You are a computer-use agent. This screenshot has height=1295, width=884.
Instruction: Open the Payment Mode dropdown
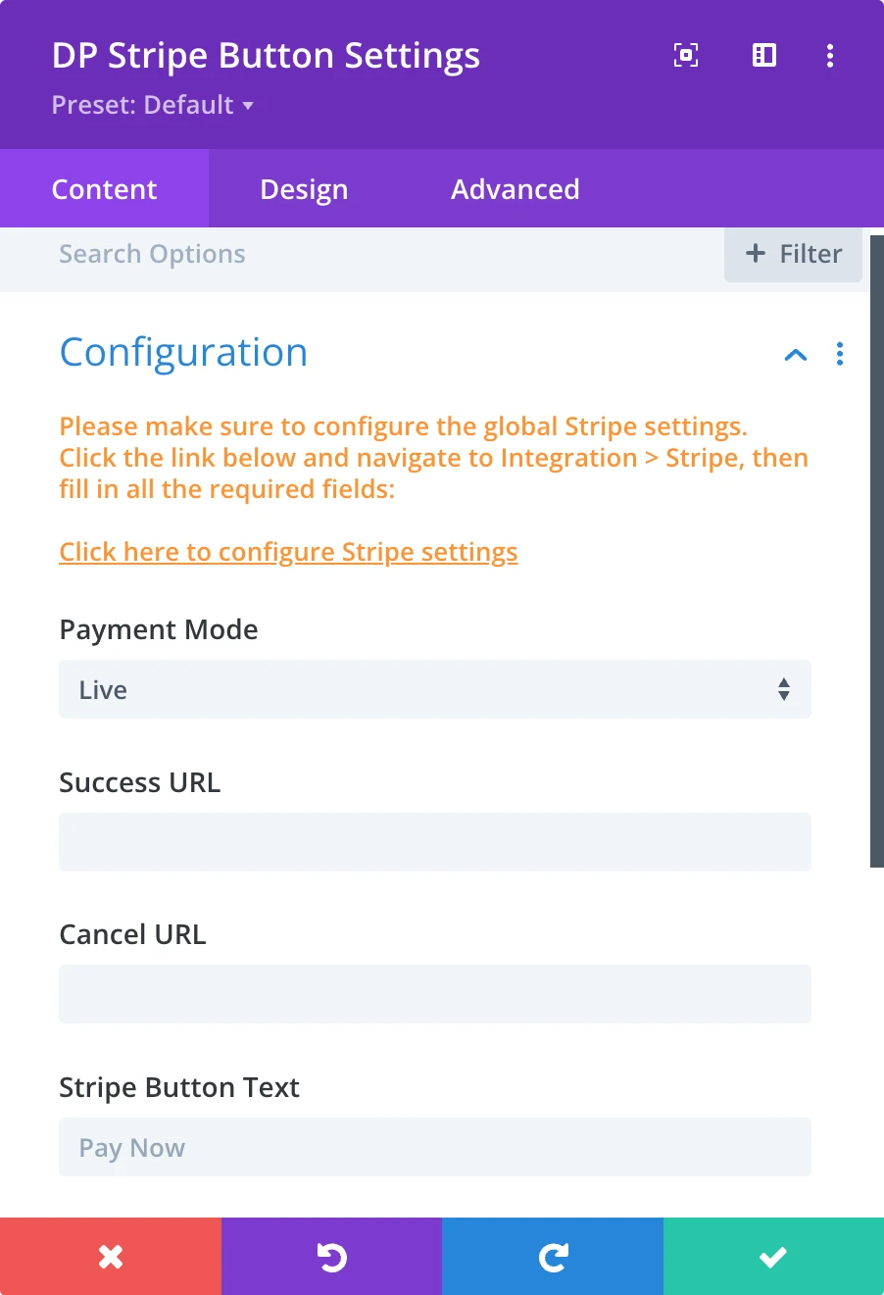435,690
